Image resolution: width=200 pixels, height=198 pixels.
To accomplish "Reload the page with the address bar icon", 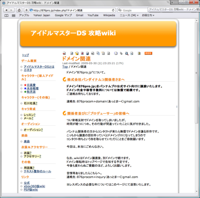I will tap(113, 10).
